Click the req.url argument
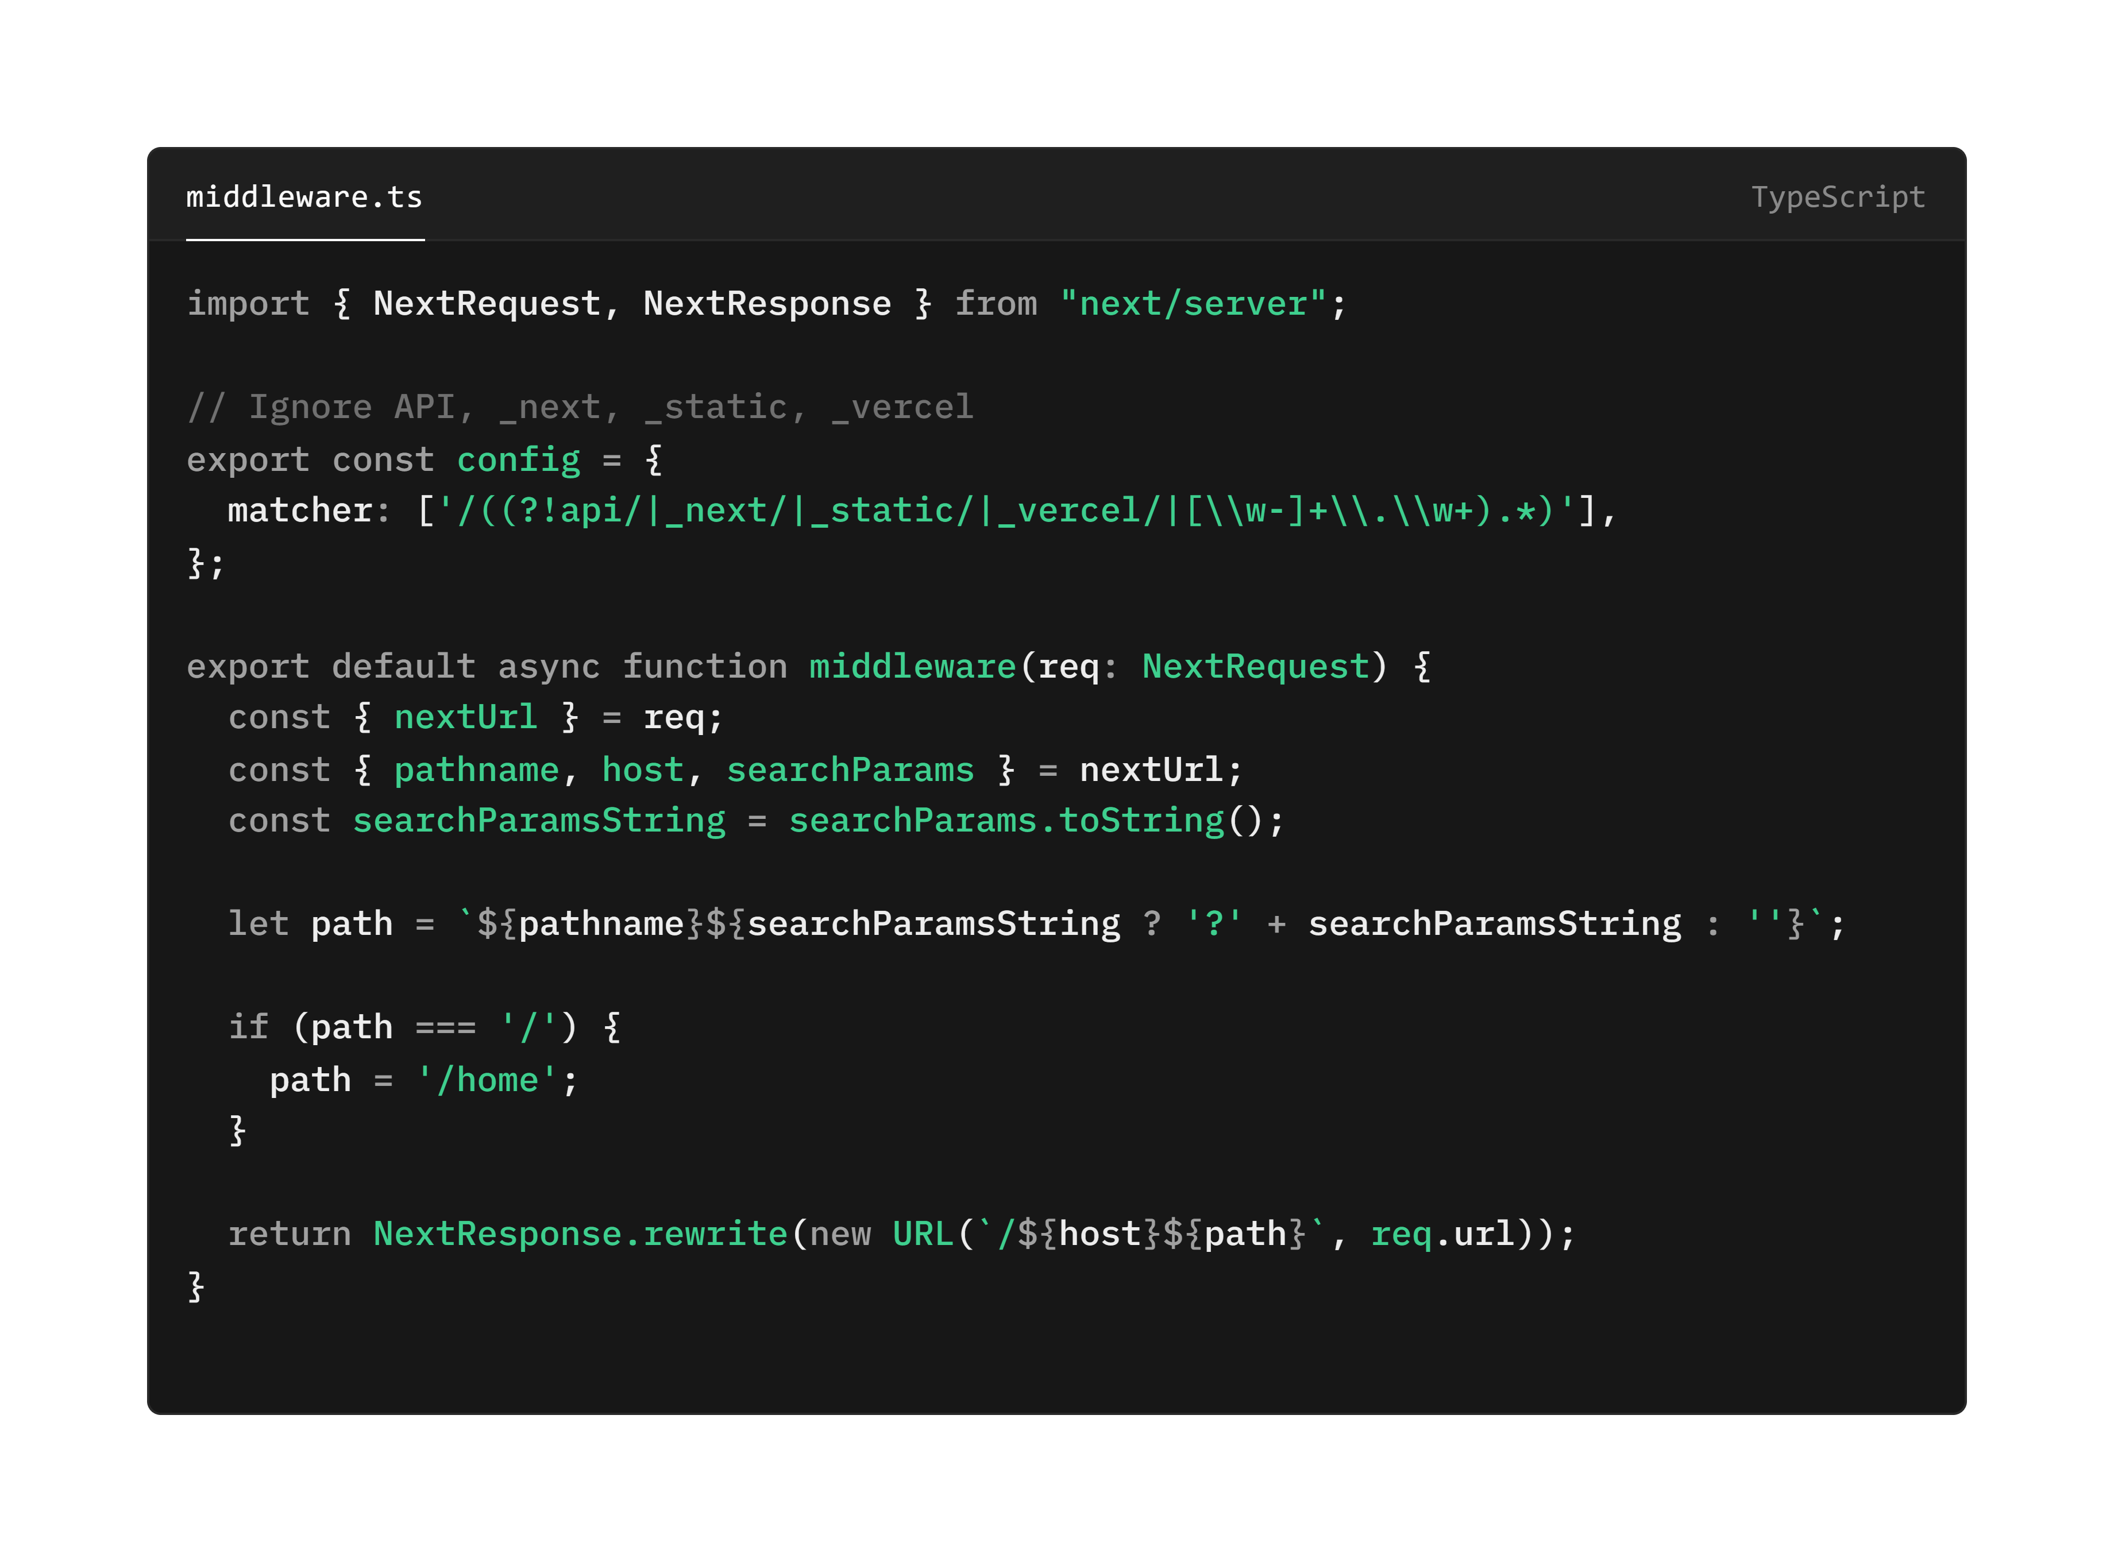This screenshot has width=2114, height=1562. click(1438, 1232)
